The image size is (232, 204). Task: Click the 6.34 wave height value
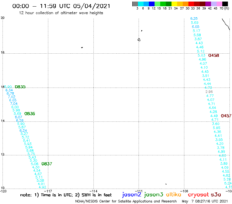tap(9, 90)
